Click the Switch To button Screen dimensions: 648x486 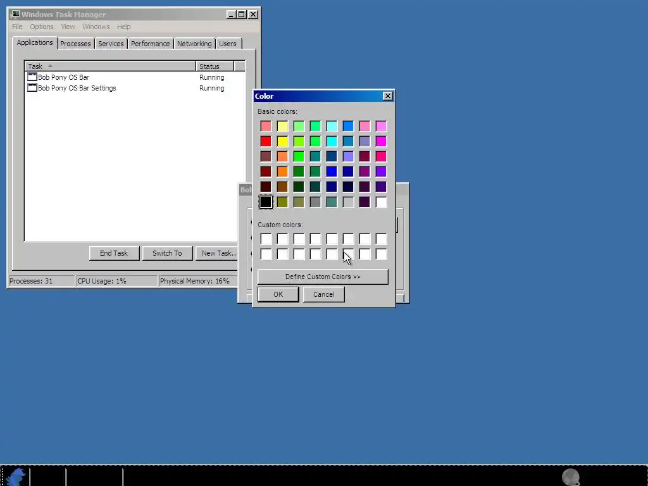click(167, 253)
